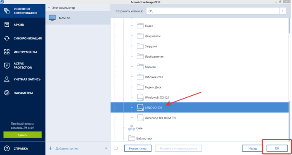Open the Help question mark icon
The image size is (292, 155).
pos(7,148)
